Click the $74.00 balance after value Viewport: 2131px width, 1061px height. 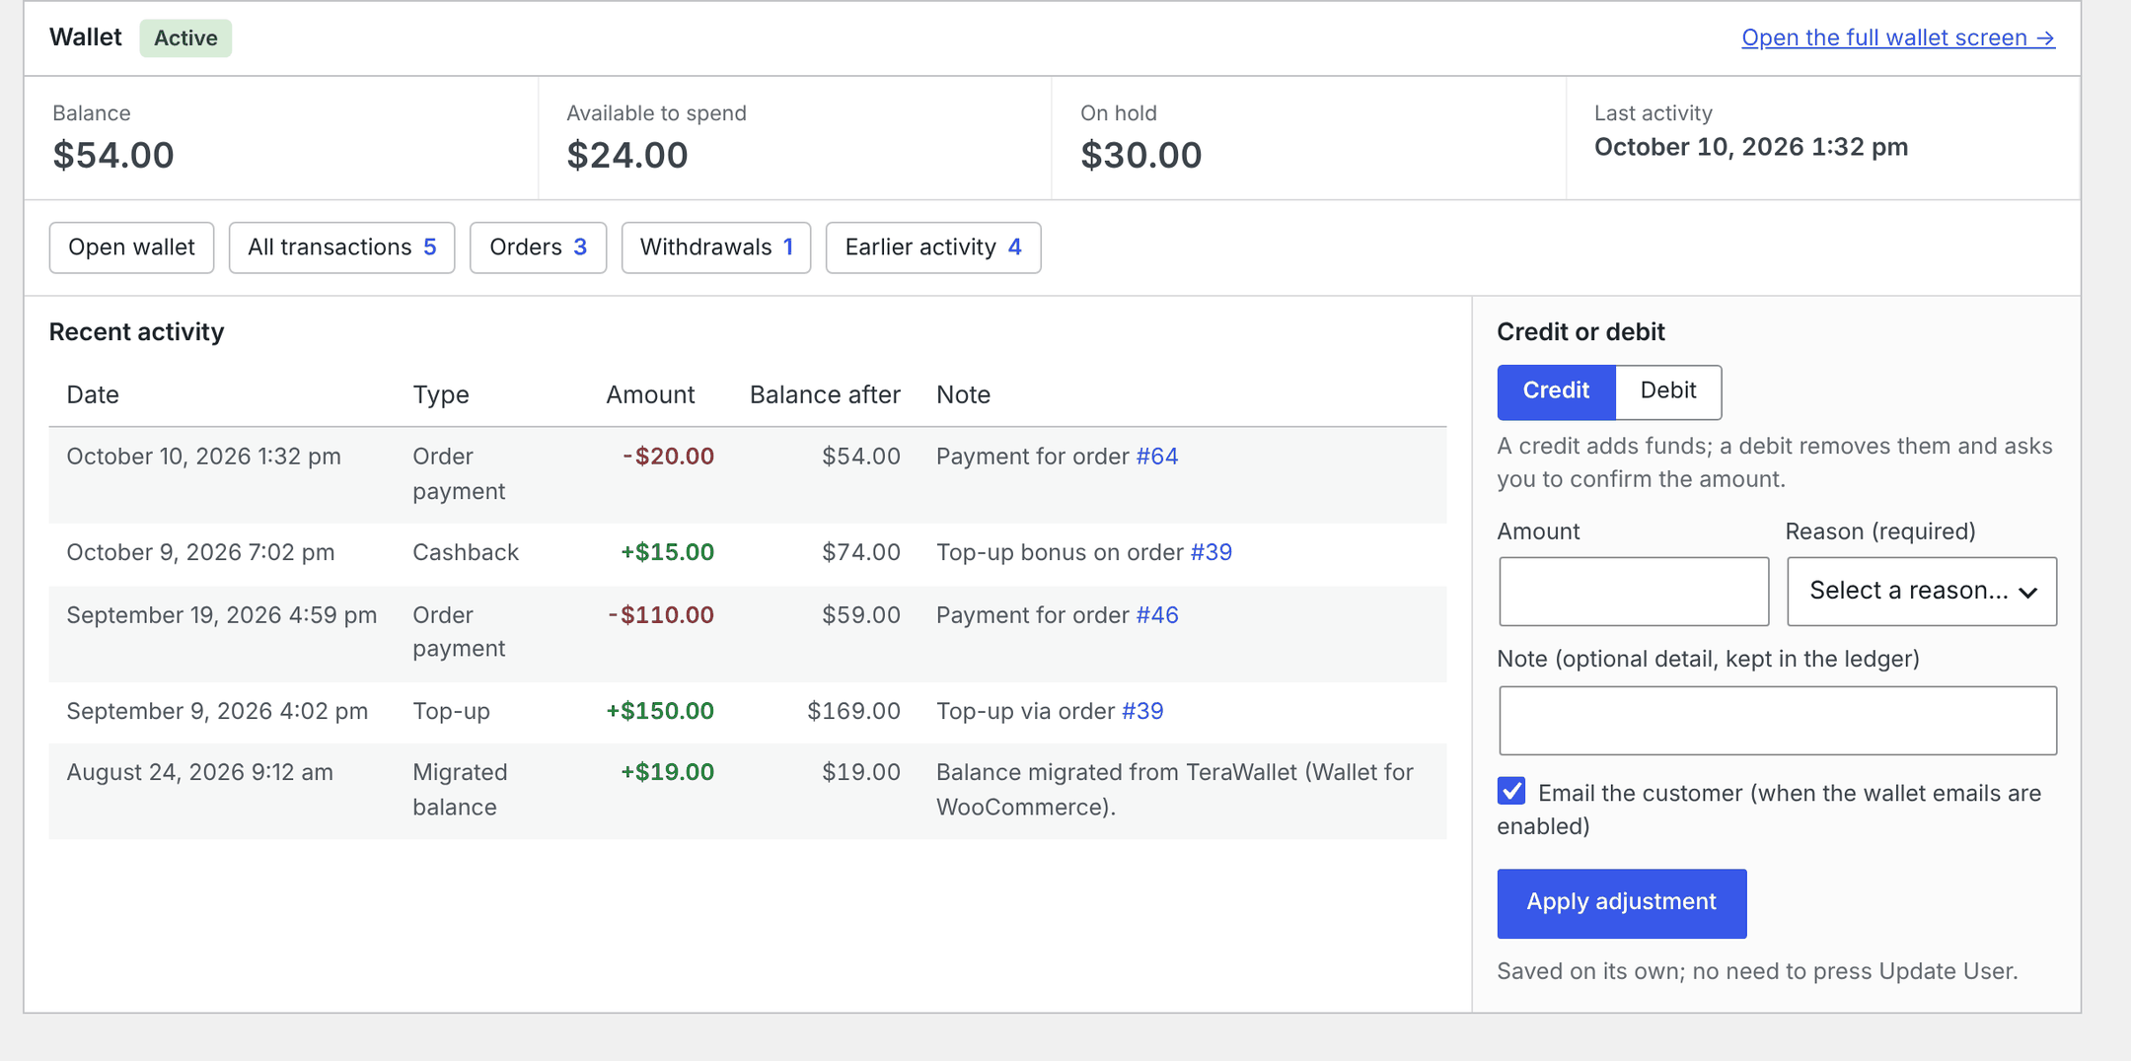861,552
